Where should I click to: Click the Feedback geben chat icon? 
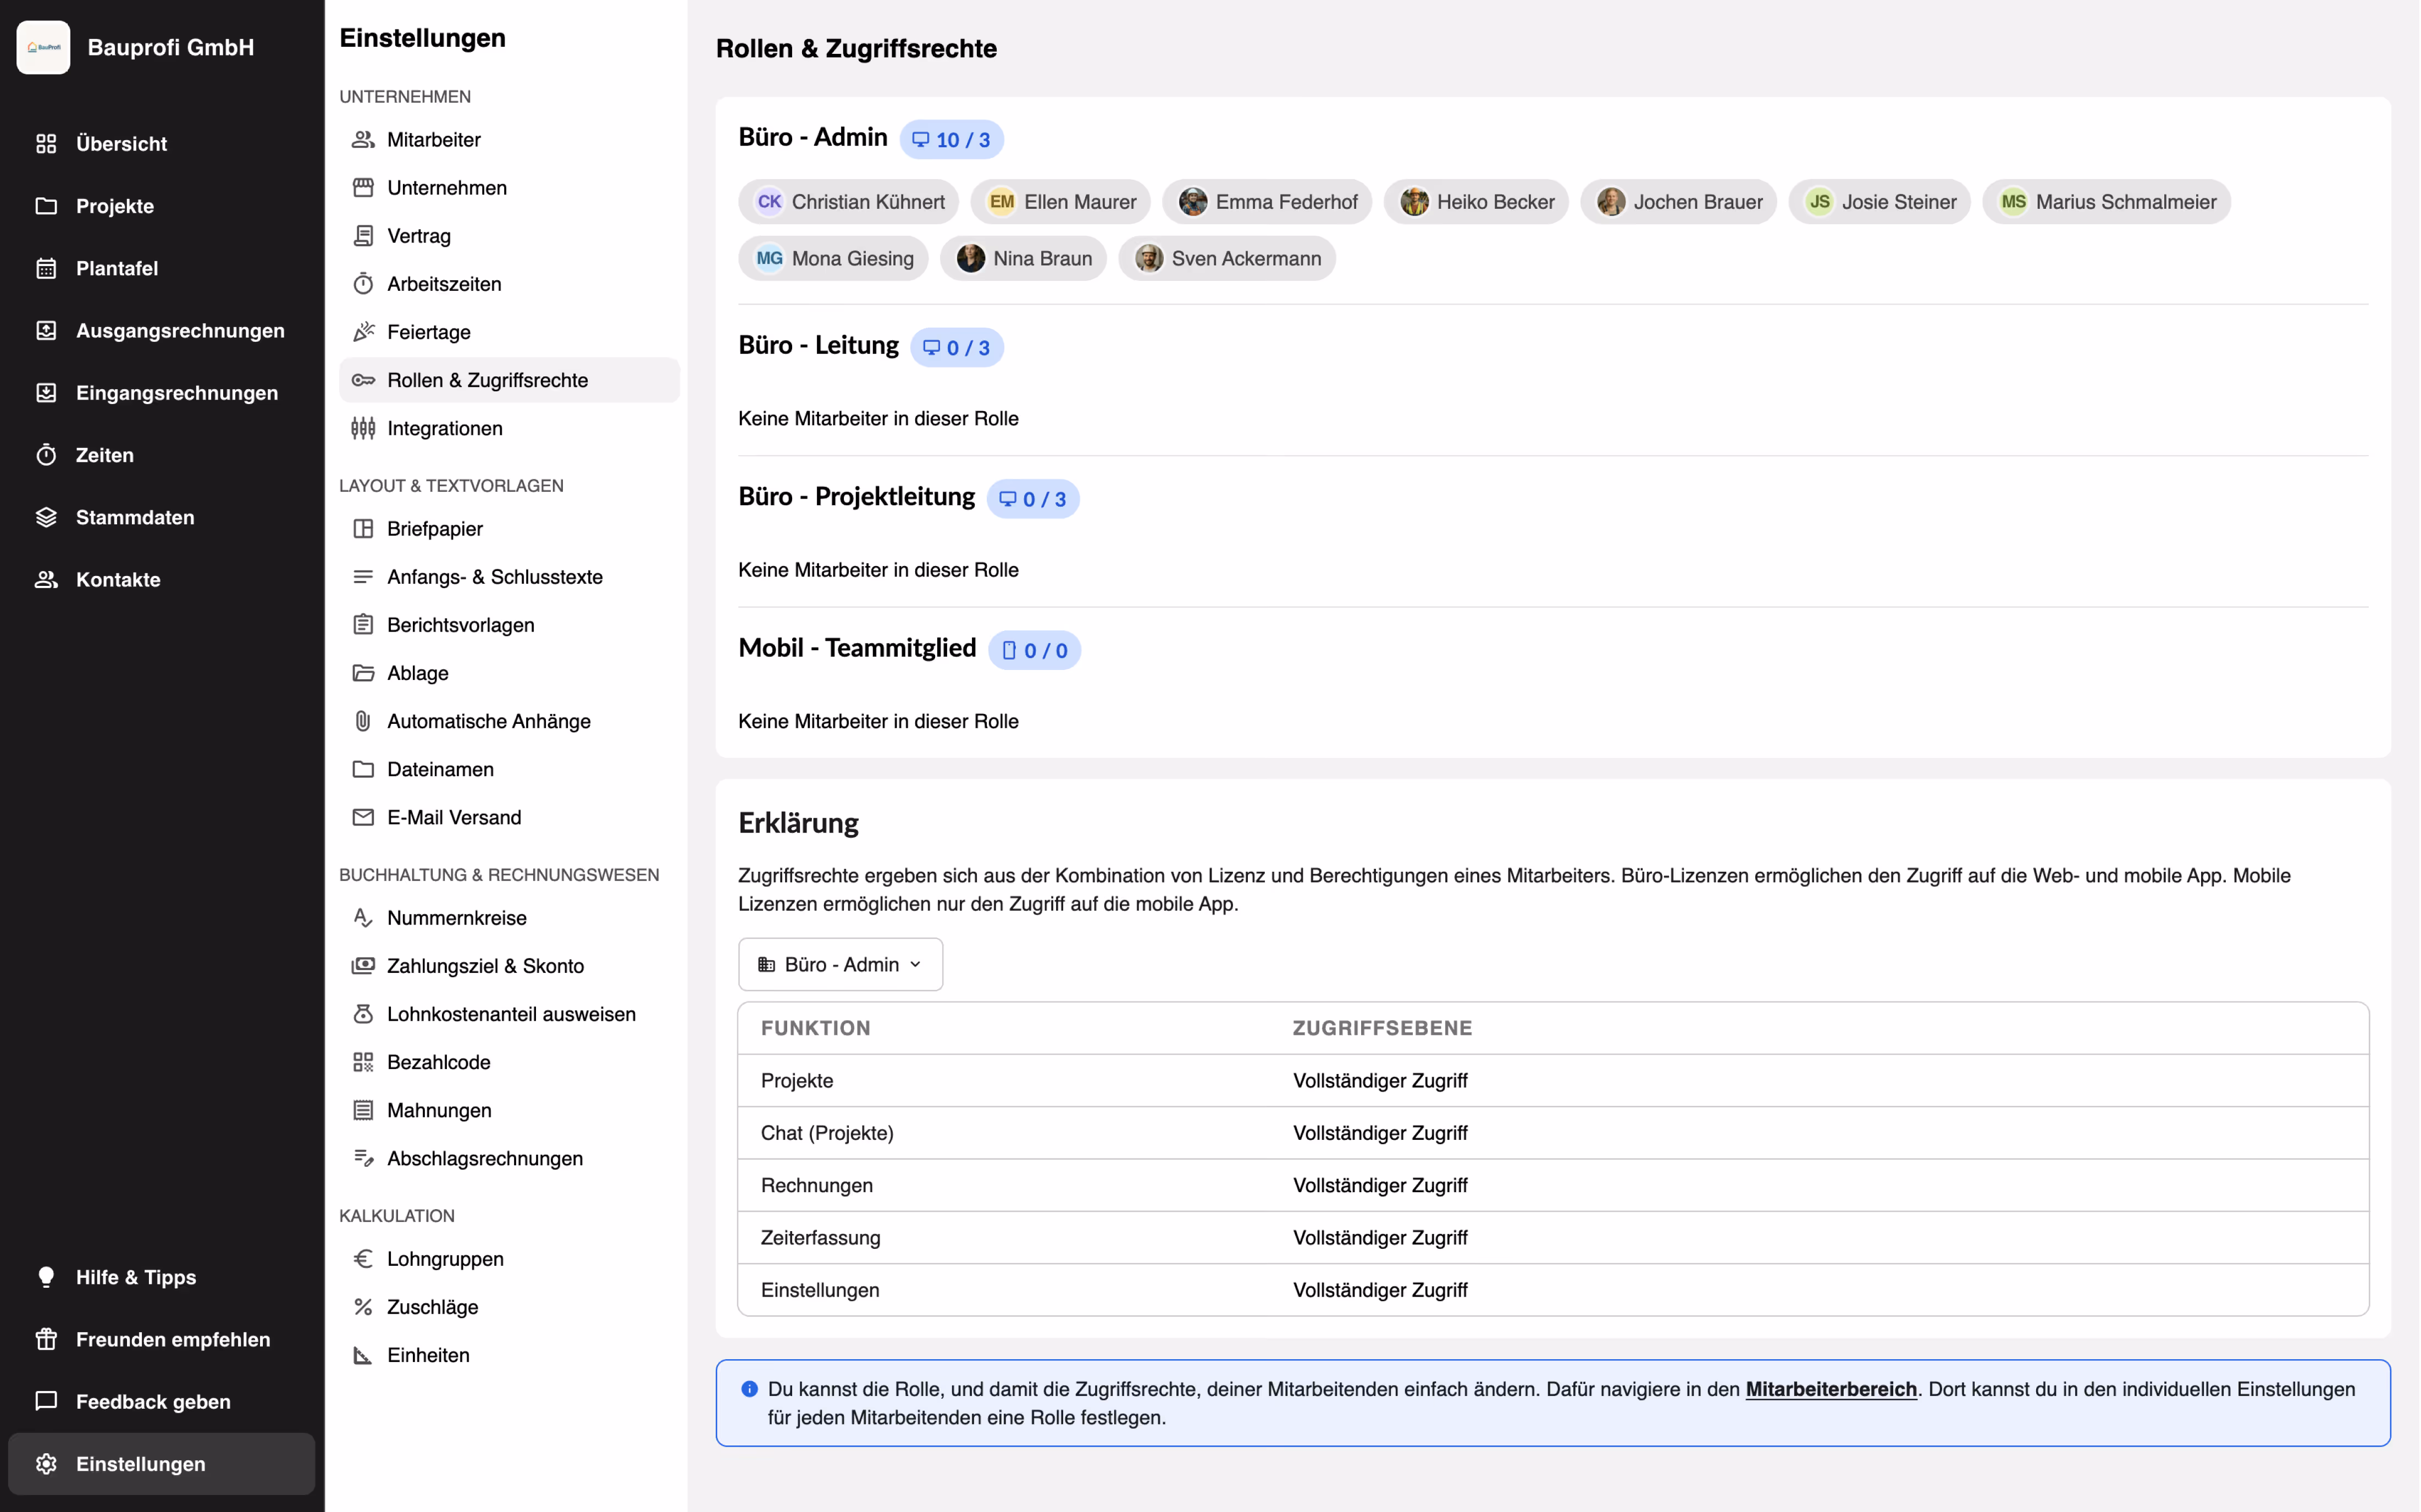[46, 1401]
